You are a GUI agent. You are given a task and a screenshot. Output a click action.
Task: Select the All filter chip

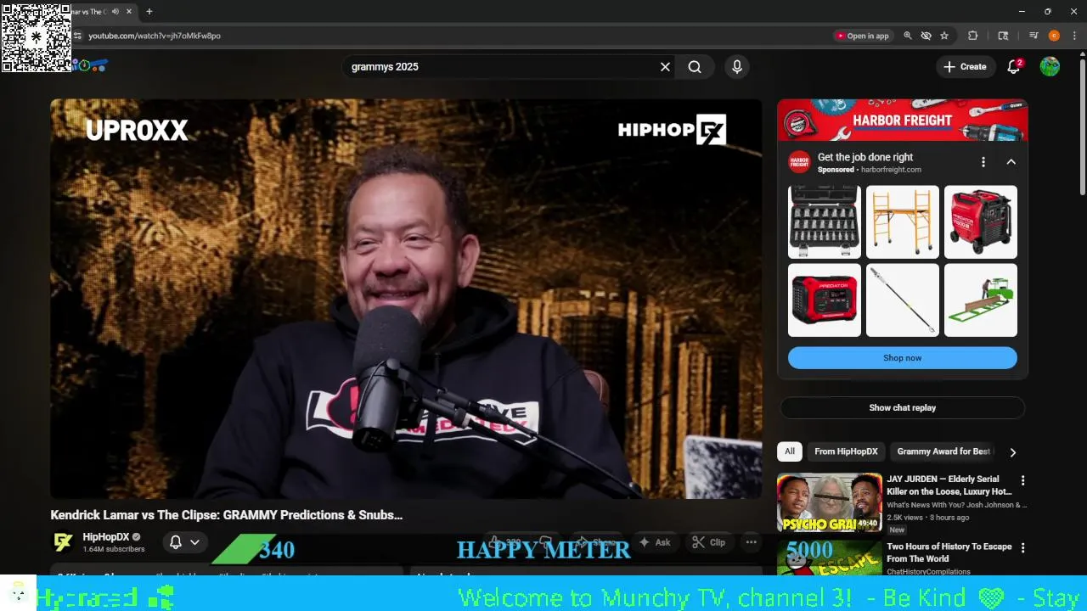[790, 451]
